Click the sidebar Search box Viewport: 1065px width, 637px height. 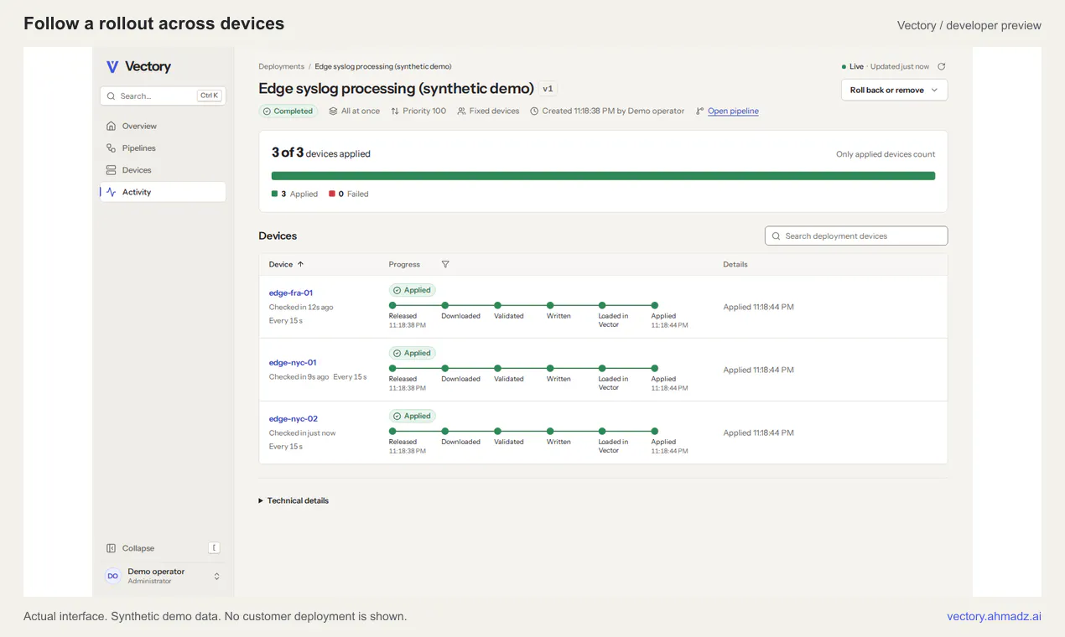(x=163, y=96)
